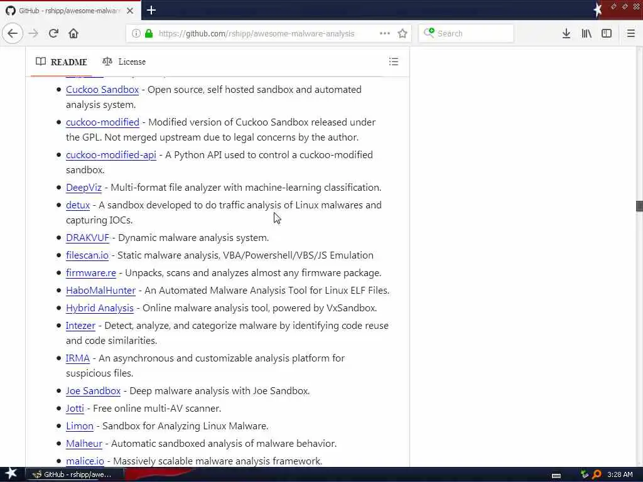Click the orange magnifier tray icon
This screenshot has width=643, height=482.
[597, 474]
